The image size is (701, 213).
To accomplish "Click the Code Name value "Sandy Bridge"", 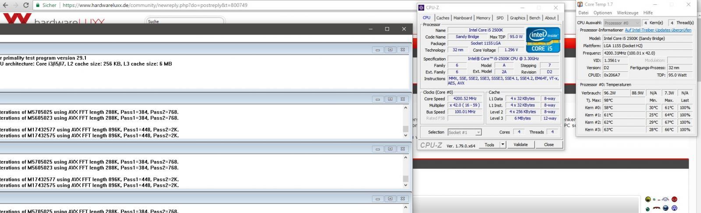I will click(467, 37).
